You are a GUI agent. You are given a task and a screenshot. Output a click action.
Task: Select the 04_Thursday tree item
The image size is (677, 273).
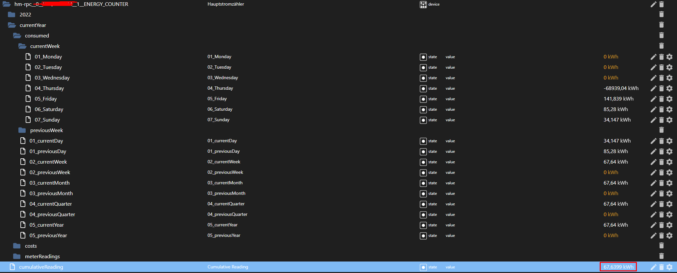(x=49, y=88)
